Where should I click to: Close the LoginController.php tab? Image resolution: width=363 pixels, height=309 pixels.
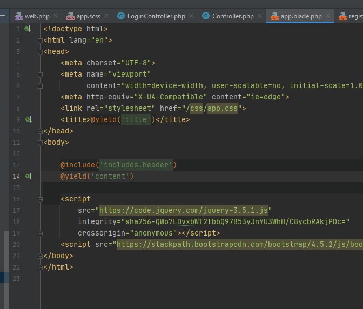pos(191,16)
